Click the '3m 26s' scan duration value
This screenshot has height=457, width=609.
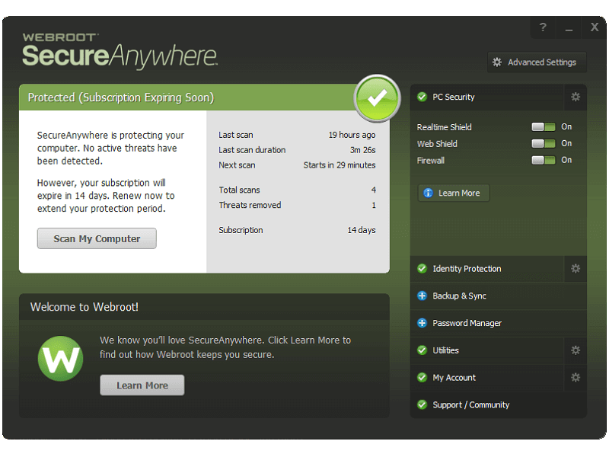click(x=363, y=150)
